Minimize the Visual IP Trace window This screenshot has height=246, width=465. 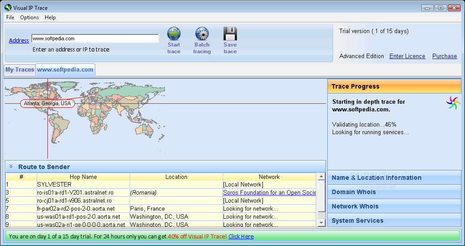427,8
